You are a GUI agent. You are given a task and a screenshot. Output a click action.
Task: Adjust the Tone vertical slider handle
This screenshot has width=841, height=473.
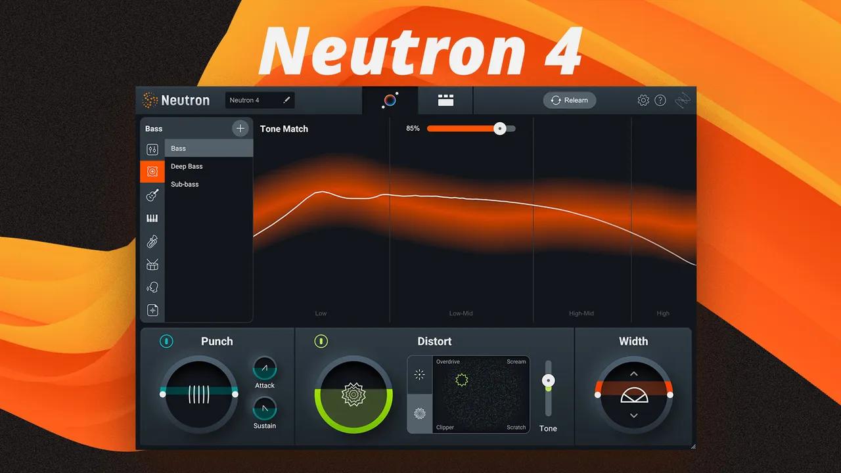549,380
